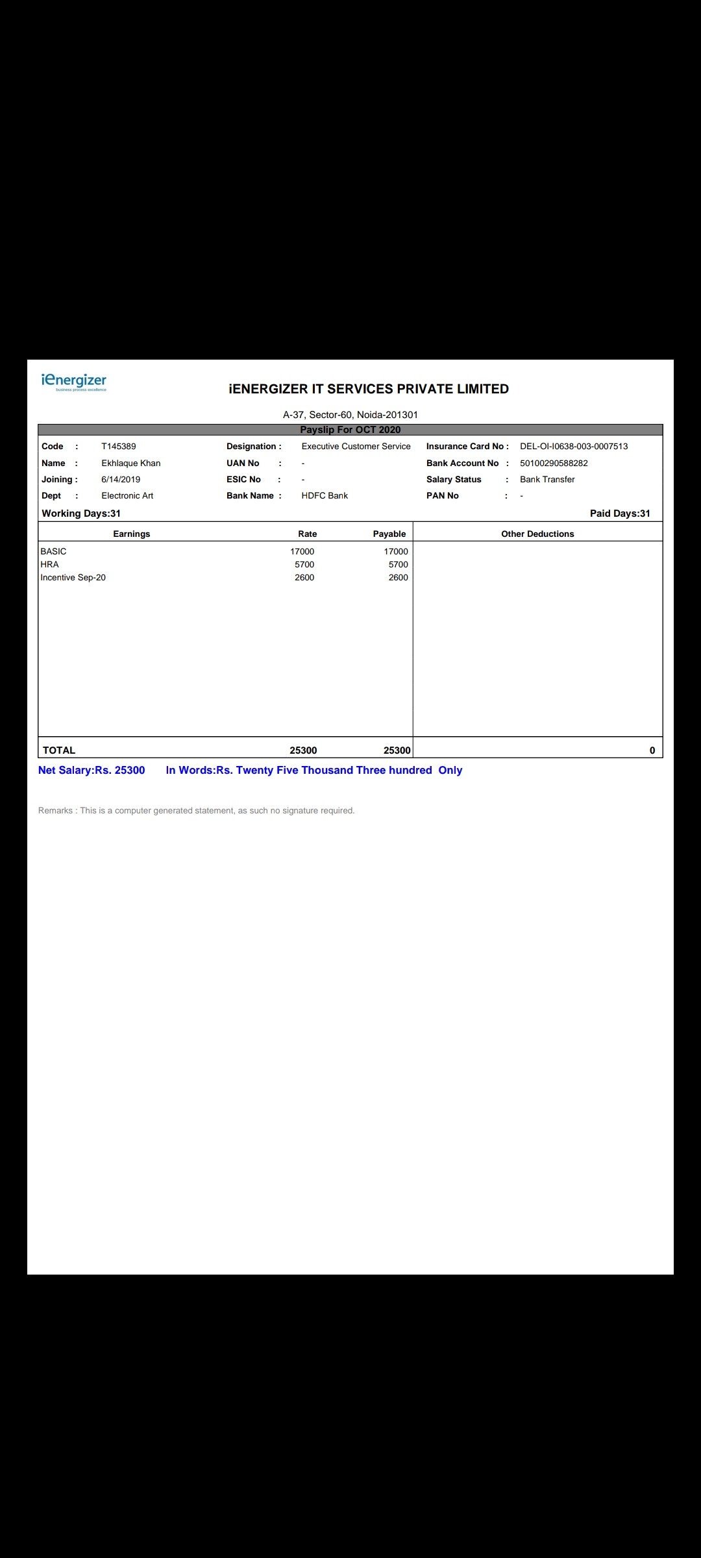This screenshot has width=701, height=1558.
Task: Click the HRA rate value 5700
Action: coord(304,565)
